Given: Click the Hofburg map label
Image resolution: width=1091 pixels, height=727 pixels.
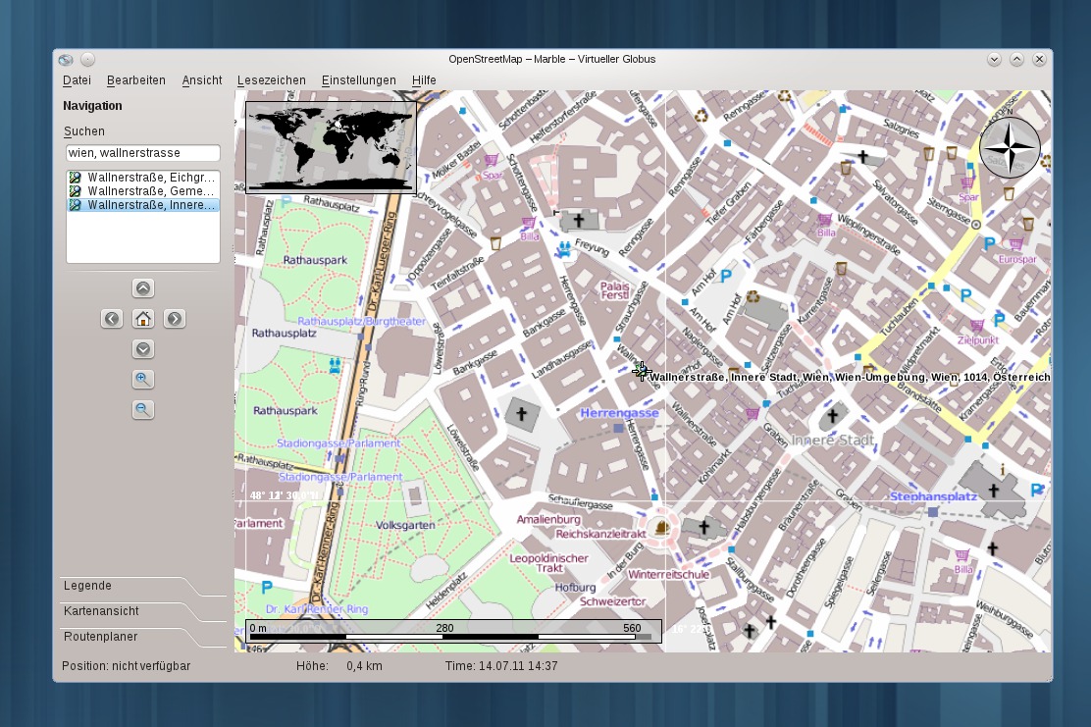Looking at the screenshot, I should [575, 587].
